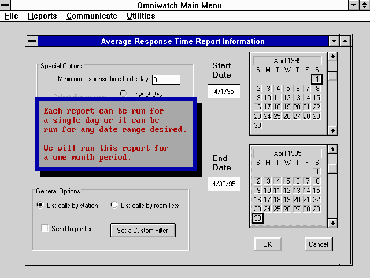
Task: Open the File menu
Action: 12,16
